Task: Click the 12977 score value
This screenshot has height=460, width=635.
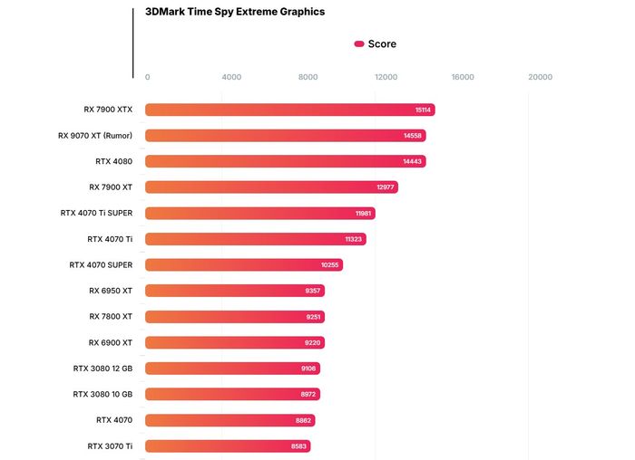Action: point(386,187)
